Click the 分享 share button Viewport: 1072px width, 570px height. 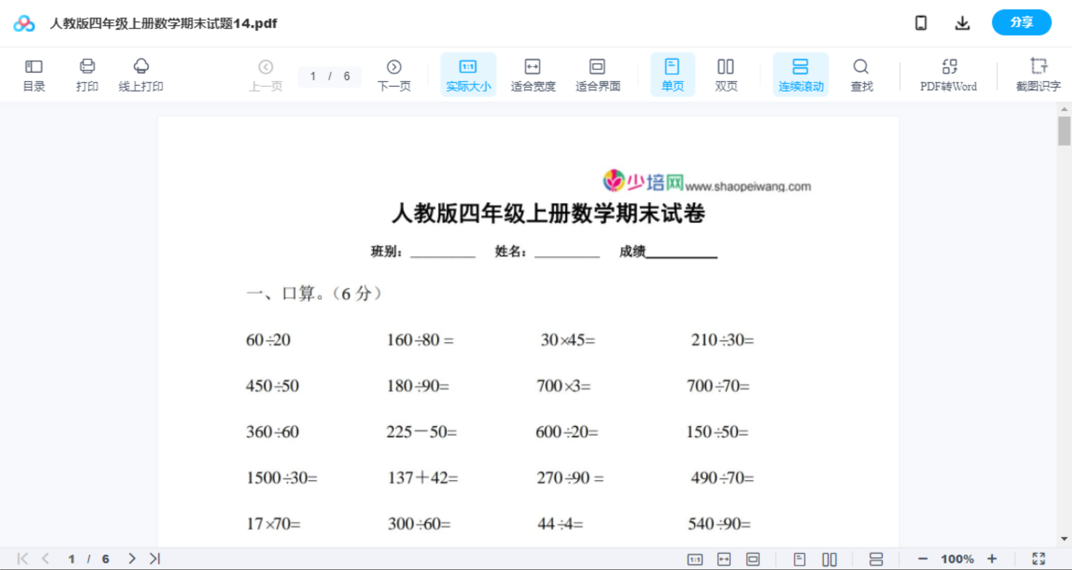[x=1021, y=22]
